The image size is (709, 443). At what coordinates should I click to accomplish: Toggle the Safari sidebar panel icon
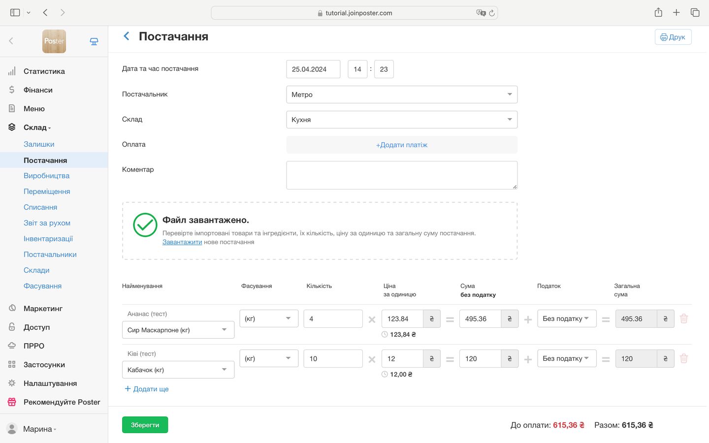point(15,13)
